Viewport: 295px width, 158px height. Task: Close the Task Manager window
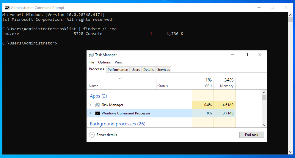point(260,55)
